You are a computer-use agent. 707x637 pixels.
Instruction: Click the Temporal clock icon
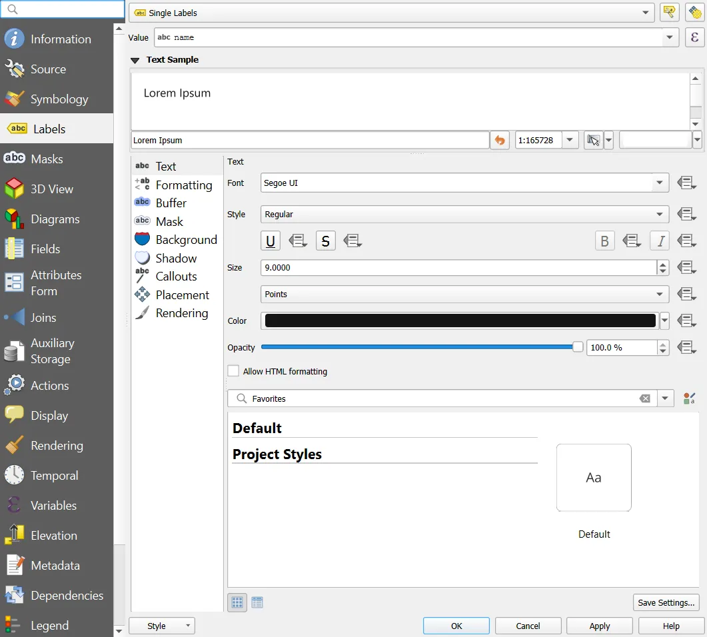point(14,475)
